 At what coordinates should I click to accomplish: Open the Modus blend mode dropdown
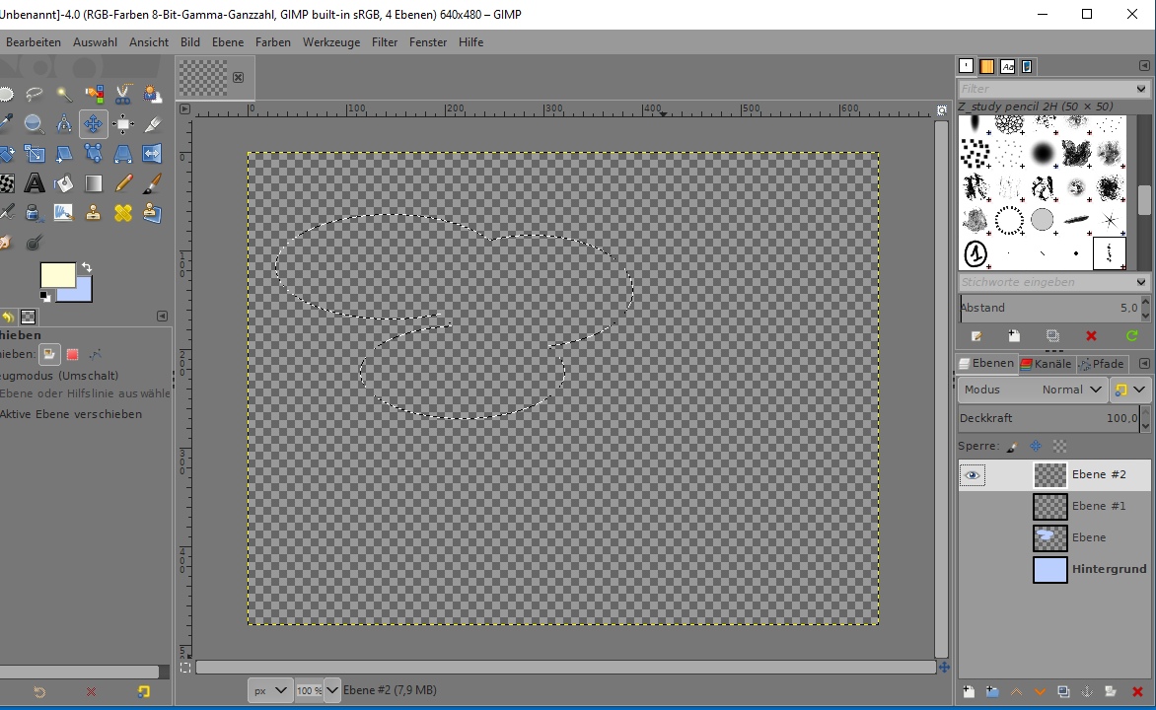(1032, 390)
